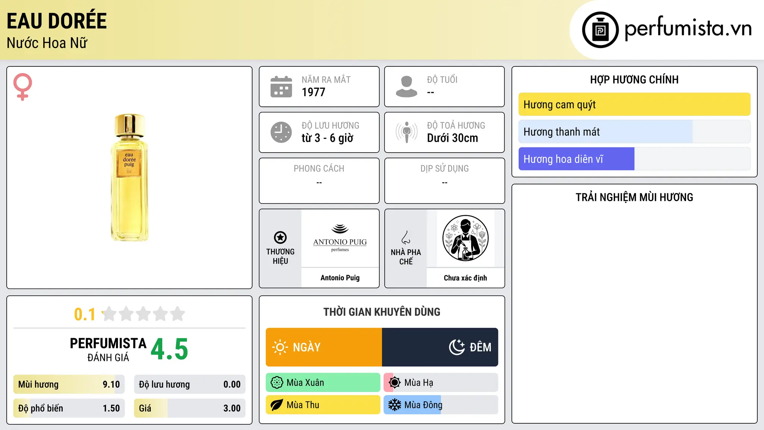Click the Nước Hoa Nữ subtitle

tap(47, 43)
